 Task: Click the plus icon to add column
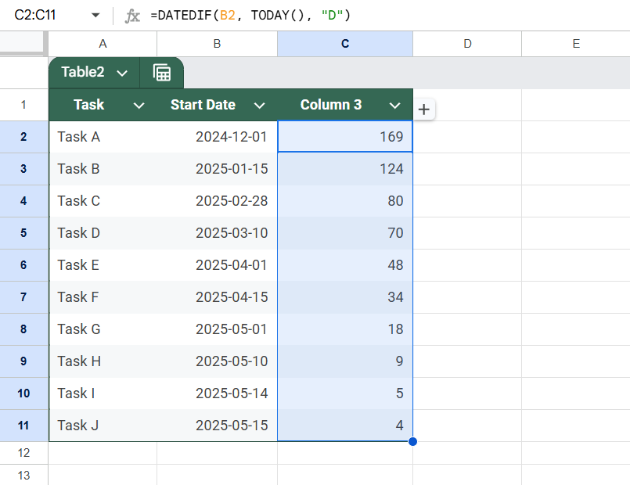click(x=424, y=110)
